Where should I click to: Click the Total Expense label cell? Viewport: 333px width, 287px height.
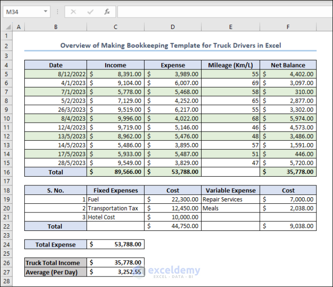(x=56, y=244)
